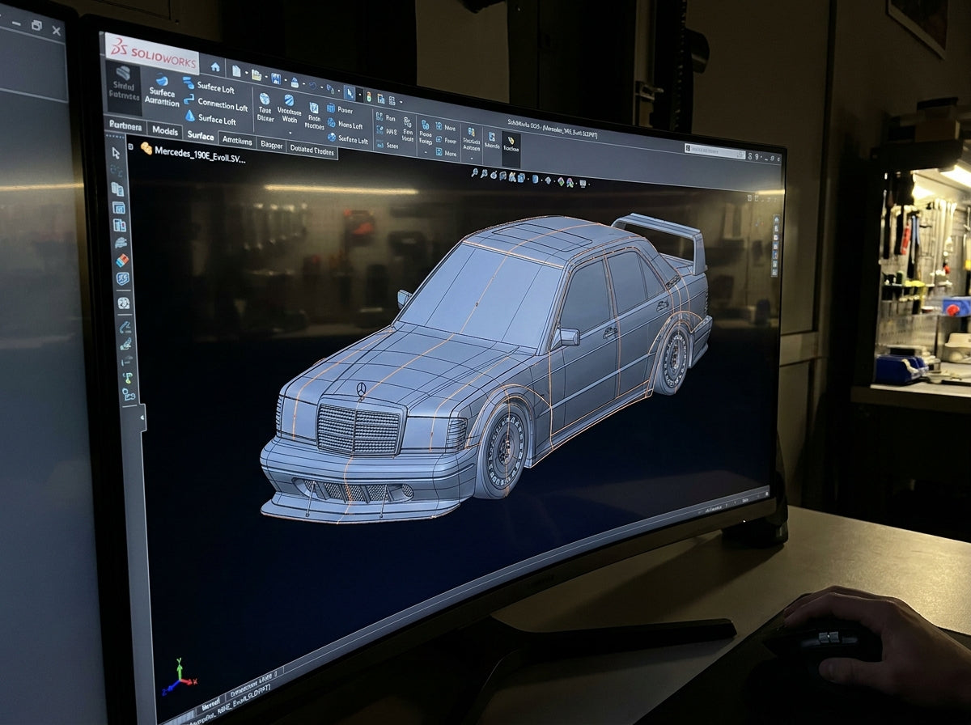This screenshot has height=725, width=971.
Task: Click the Zoom to Area magnifier icon
Action: point(485,174)
